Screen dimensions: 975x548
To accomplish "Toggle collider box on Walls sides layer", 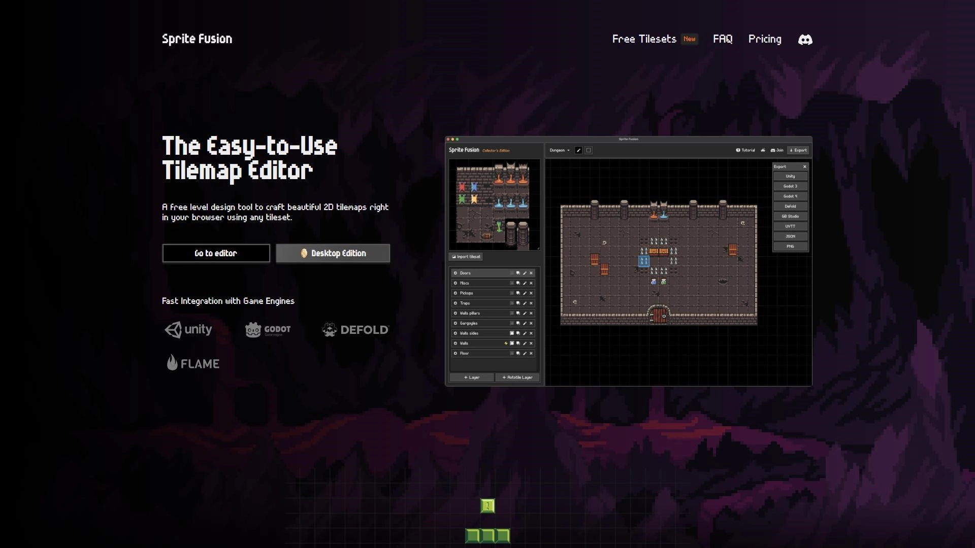I will point(512,333).
